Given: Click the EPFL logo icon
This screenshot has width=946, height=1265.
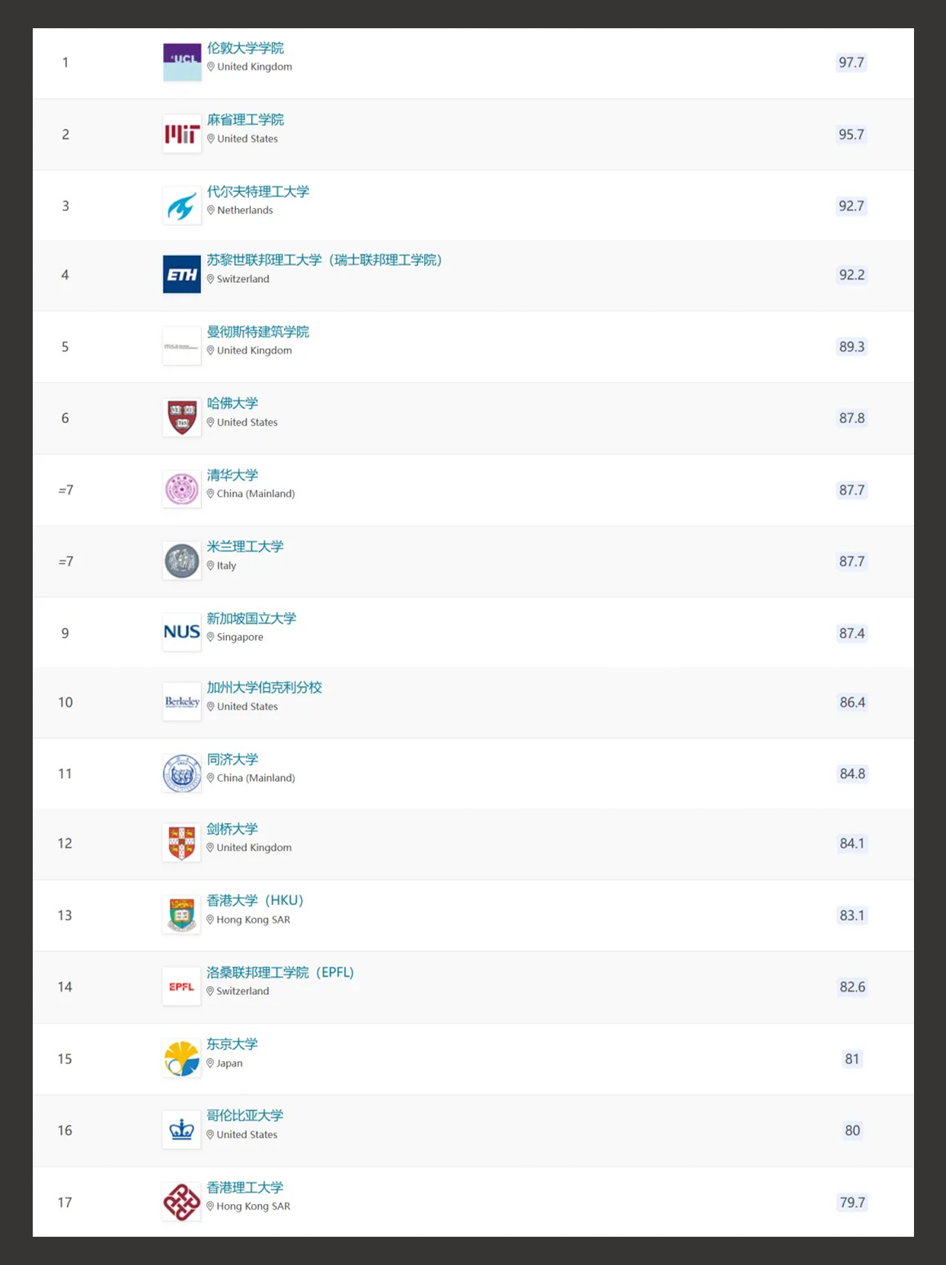Looking at the screenshot, I should [182, 987].
